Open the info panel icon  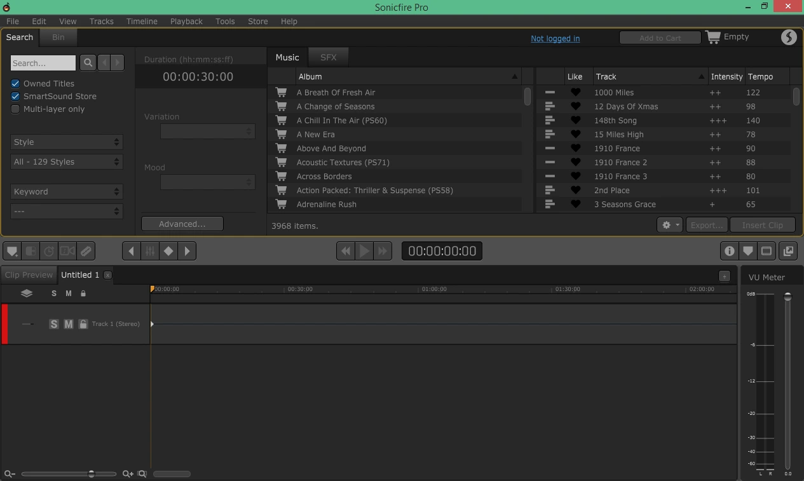pyautogui.click(x=730, y=251)
